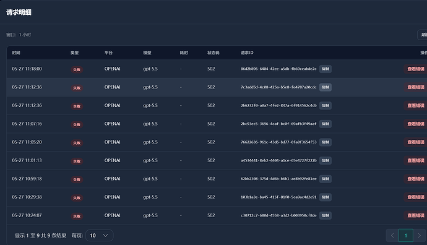This screenshot has height=245, width=427.
Task: Click the request ID text beginning 2bc9
Action: (x=278, y=124)
